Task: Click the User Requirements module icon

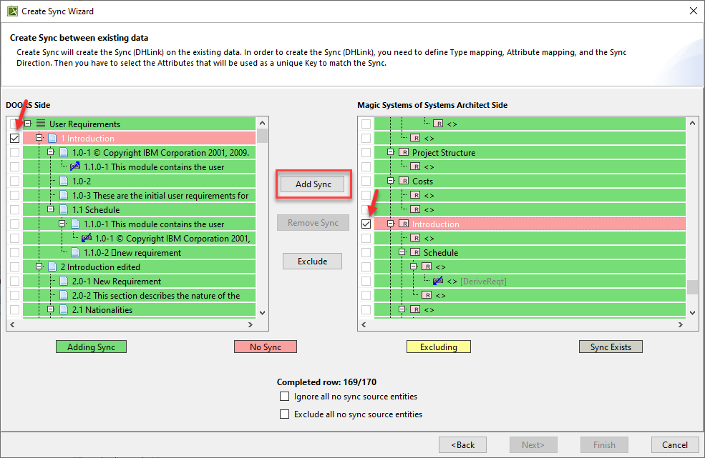Action: click(x=41, y=124)
